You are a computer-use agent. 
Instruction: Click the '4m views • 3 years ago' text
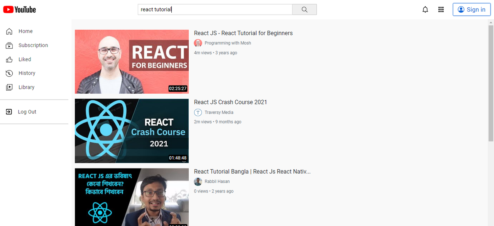click(x=215, y=53)
